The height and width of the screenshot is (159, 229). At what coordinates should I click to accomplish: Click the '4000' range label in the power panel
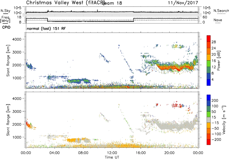coord(17,39)
